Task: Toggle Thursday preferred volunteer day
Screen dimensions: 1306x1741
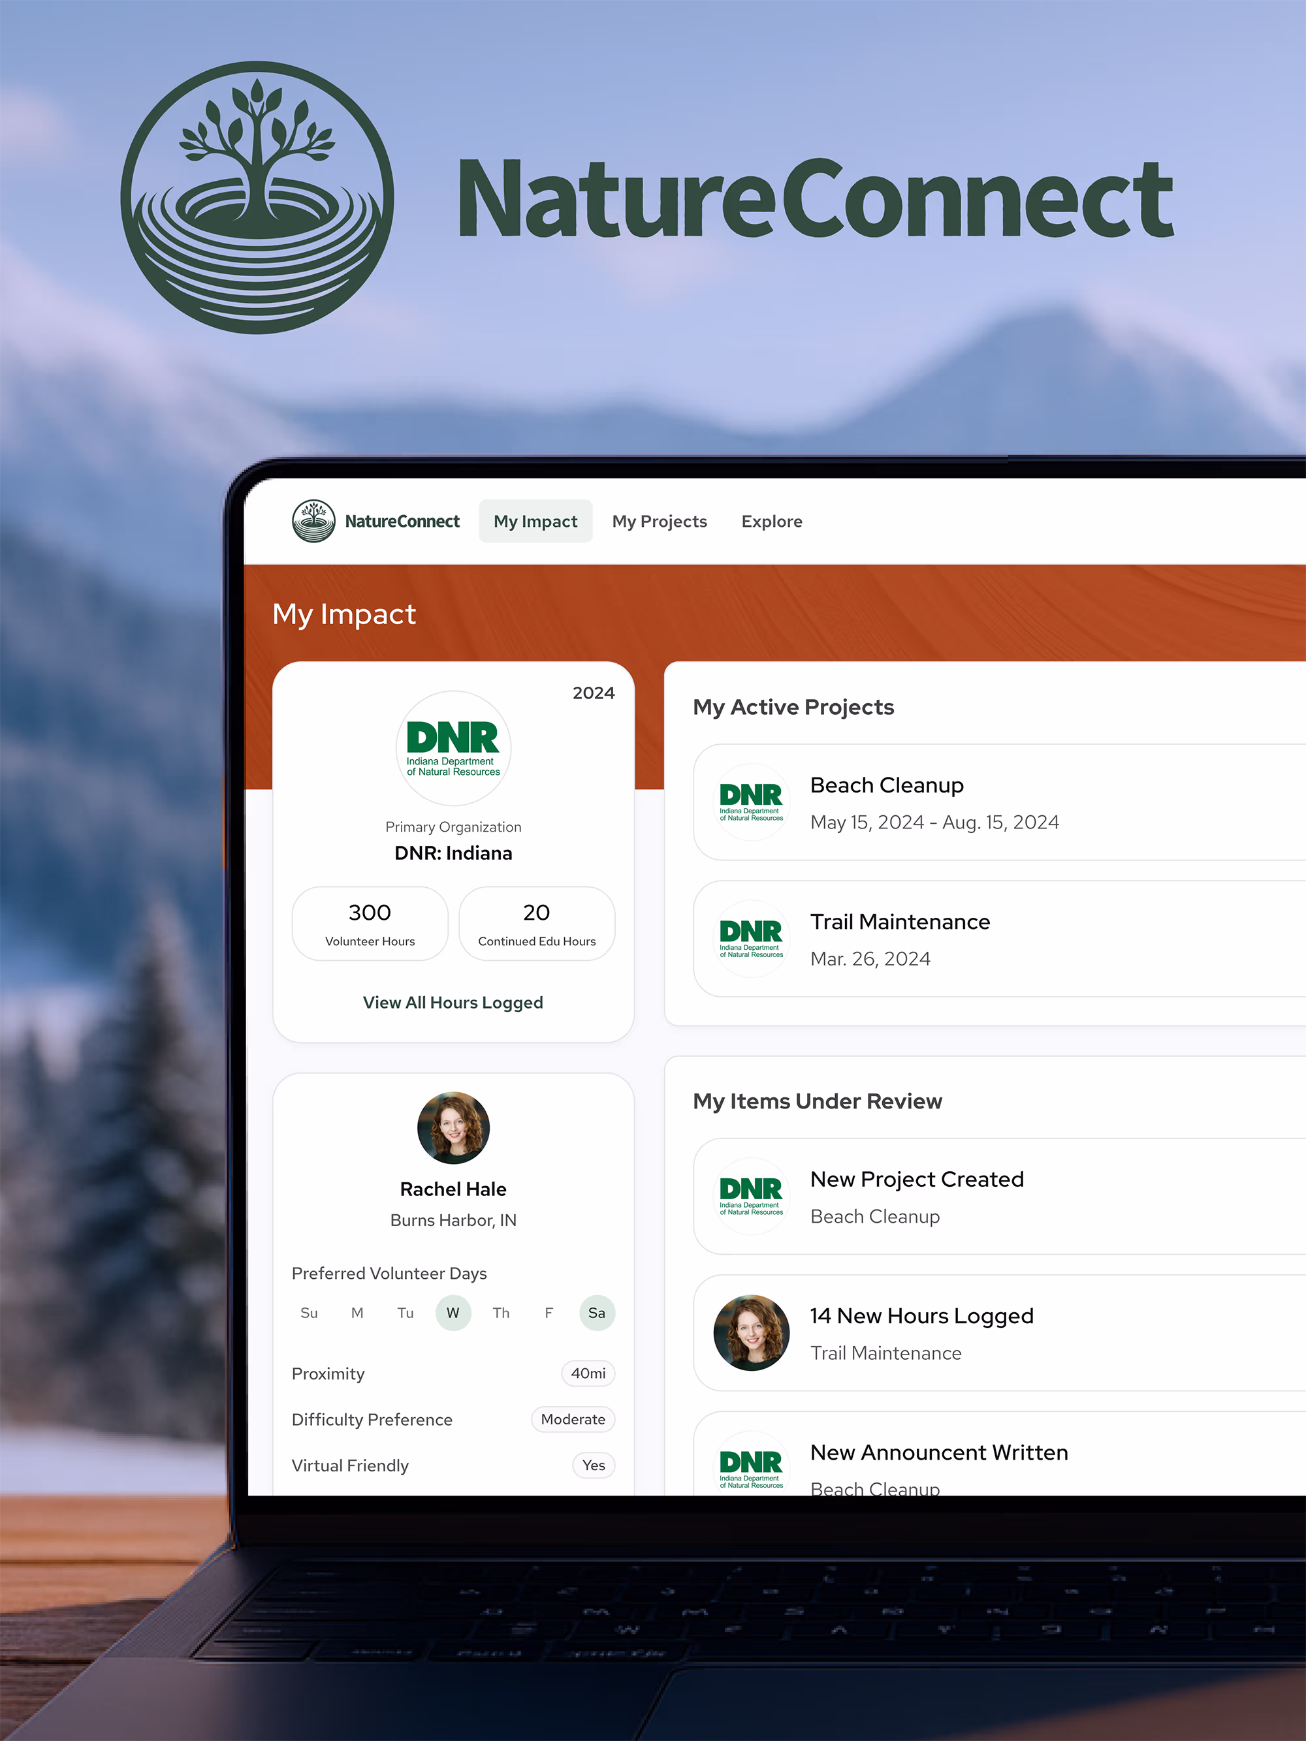Action: click(502, 1313)
